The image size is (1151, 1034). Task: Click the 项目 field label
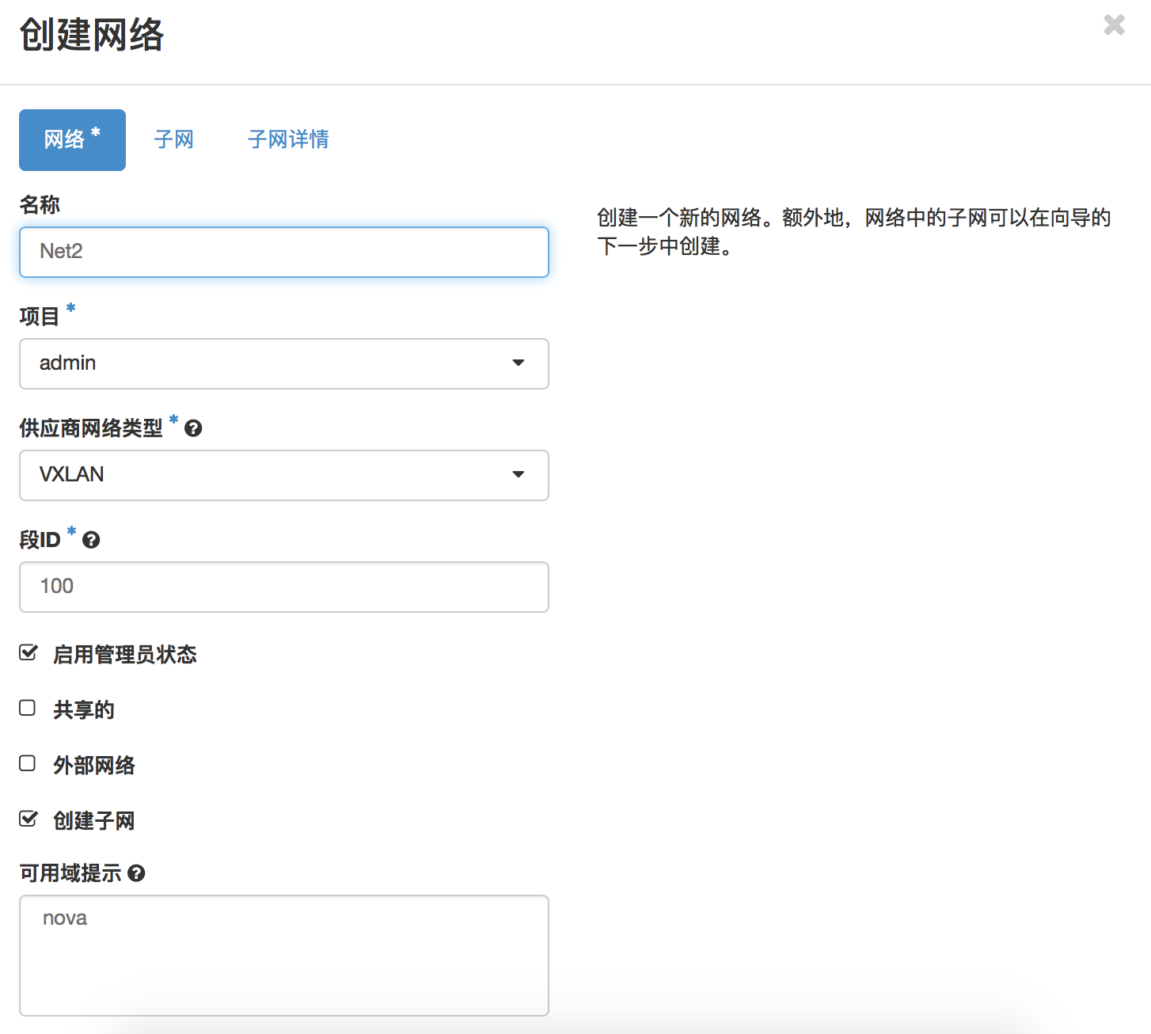pyautogui.click(x=40, y=317)
